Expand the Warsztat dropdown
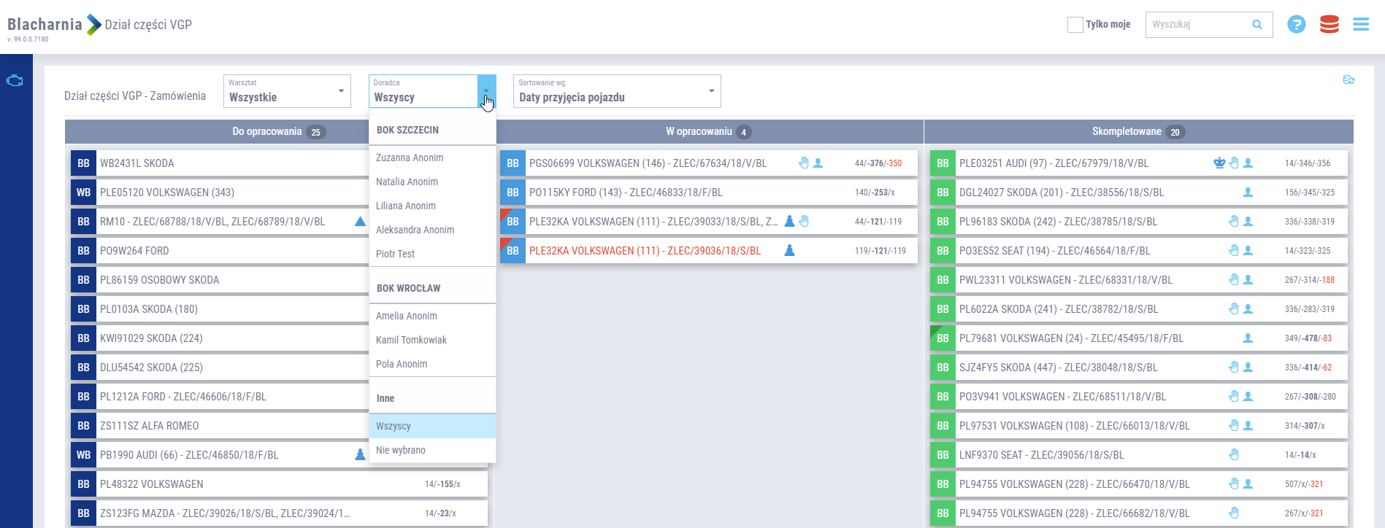This screenshot has height=528, width=1385. pyautogui.click(x=341, y=91)
